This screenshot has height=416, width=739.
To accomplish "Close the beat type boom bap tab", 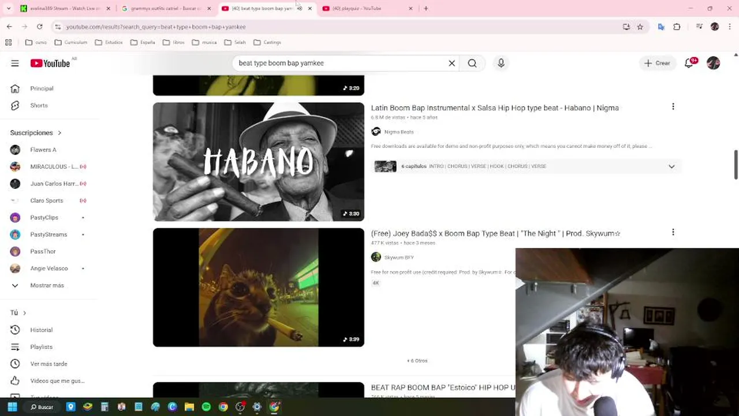I will [x=309, y=8].
